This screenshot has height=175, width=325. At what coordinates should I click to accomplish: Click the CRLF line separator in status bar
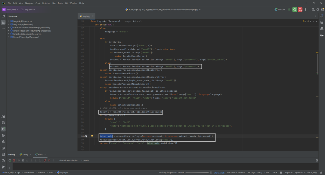pyautogui.click(x=267, y=173)
